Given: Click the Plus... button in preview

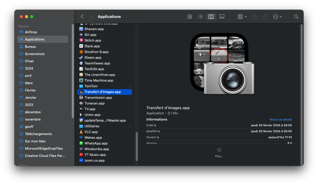Looking at the screenshot, I should (219, 153).
